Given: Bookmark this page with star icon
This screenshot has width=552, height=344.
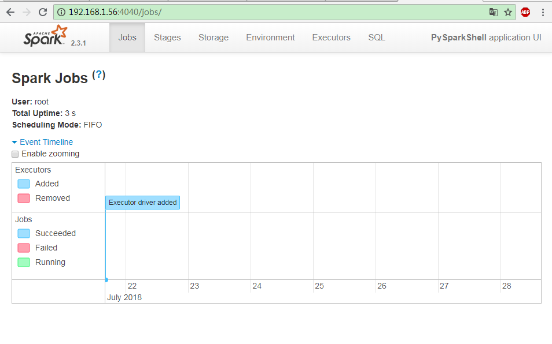Looking at the screenshot, I should [x=508, y=12].
